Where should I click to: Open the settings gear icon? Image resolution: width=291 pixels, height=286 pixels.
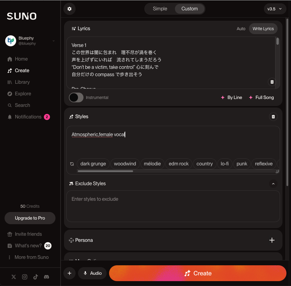pos(69,9)
